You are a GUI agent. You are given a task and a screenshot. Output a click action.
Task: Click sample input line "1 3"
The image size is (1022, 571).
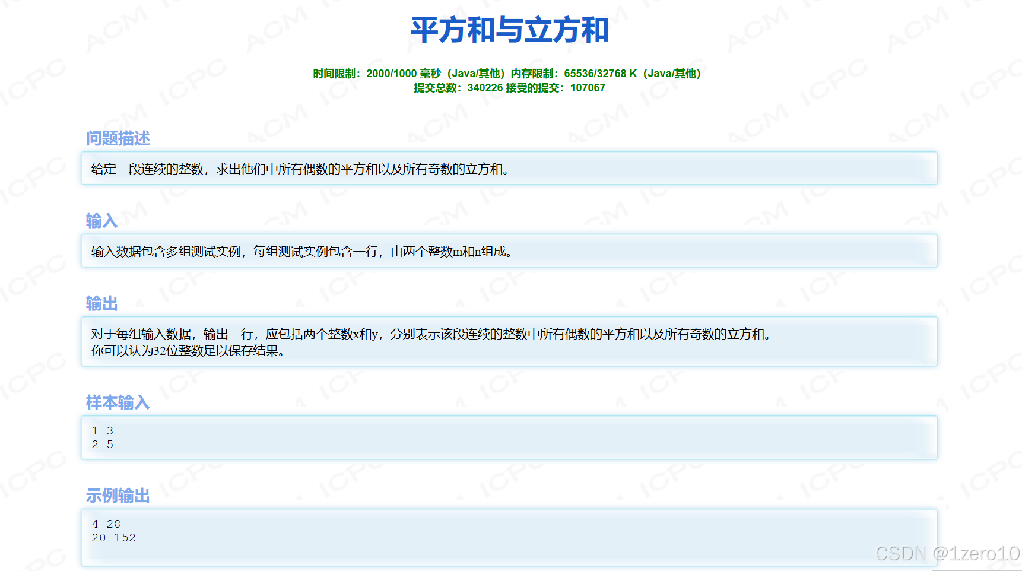[103, 431]
